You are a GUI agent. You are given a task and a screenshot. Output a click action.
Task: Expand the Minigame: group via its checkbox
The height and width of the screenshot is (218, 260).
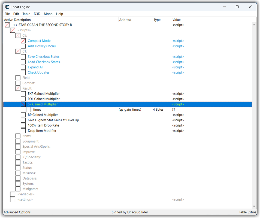[x=18, y=189]
